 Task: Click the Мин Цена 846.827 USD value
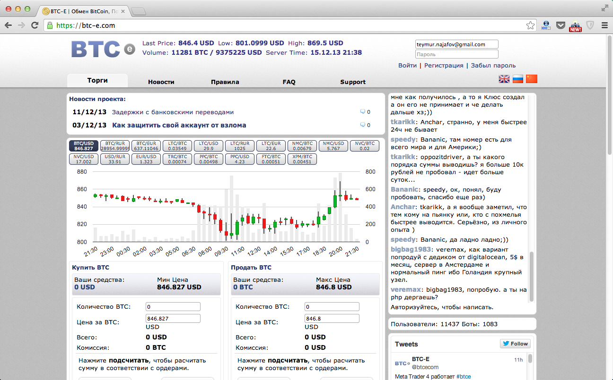pyautogui.click(x=179, y=287)
